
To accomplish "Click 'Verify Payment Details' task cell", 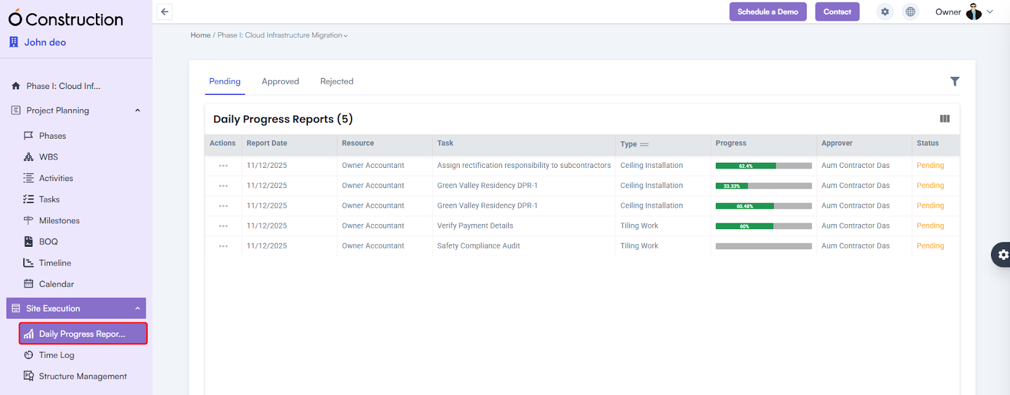I will pos(475,226).
